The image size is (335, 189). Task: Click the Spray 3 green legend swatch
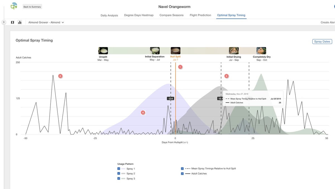tap(123, 179)
